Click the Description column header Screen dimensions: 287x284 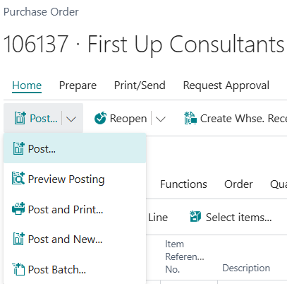(246, 268)
